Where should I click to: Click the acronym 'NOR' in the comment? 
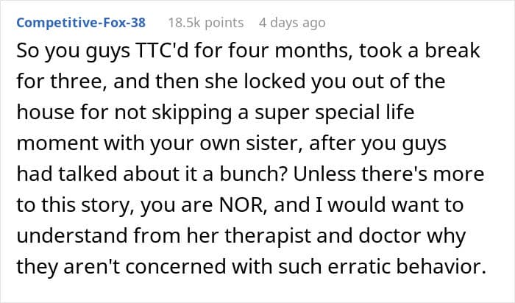243,205
